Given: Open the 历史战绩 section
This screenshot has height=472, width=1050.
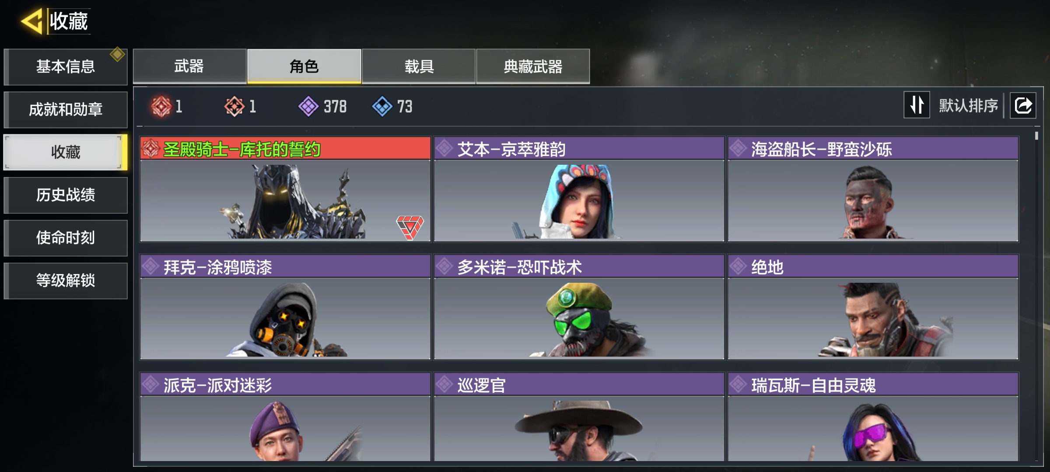Looking at the screenshot, I should click(x=66, y=195).
